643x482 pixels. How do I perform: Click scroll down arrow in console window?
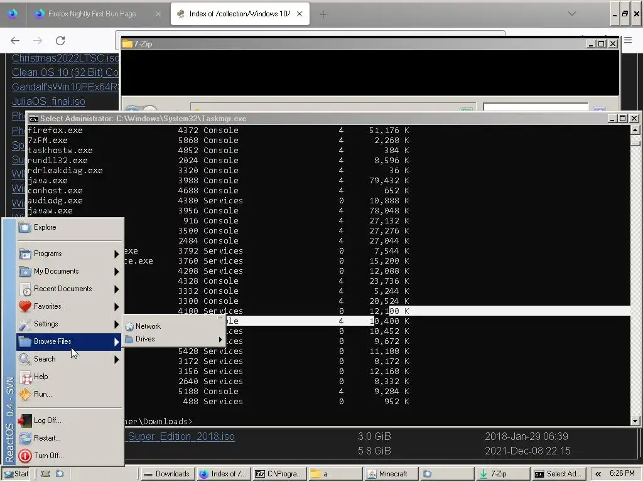click(635, 421)
